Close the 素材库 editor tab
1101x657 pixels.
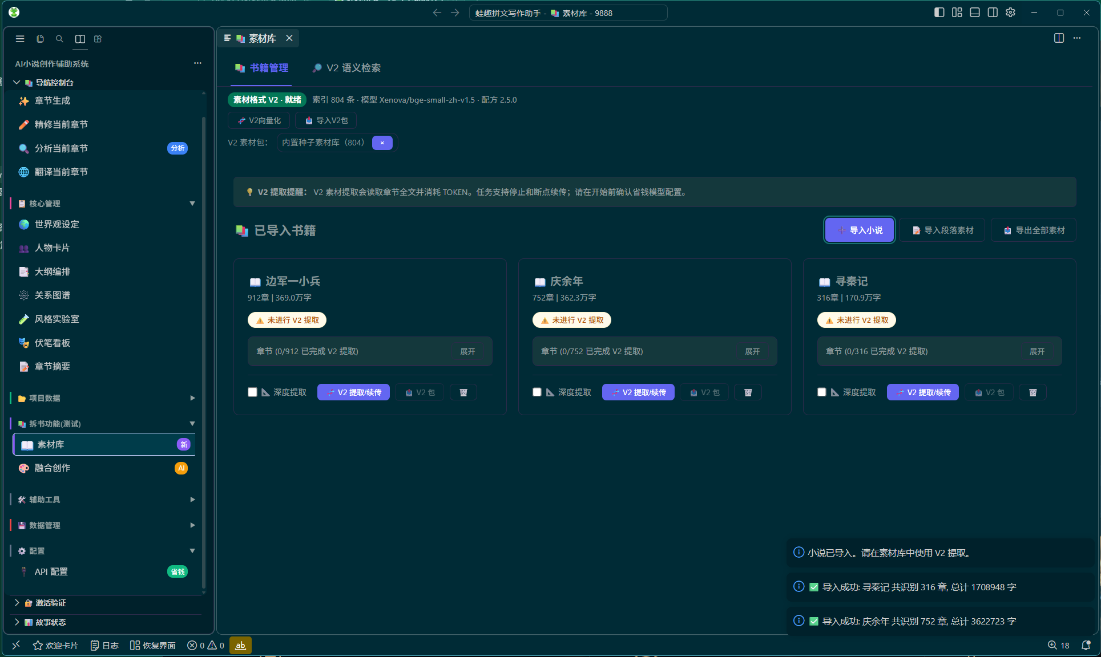289,38
